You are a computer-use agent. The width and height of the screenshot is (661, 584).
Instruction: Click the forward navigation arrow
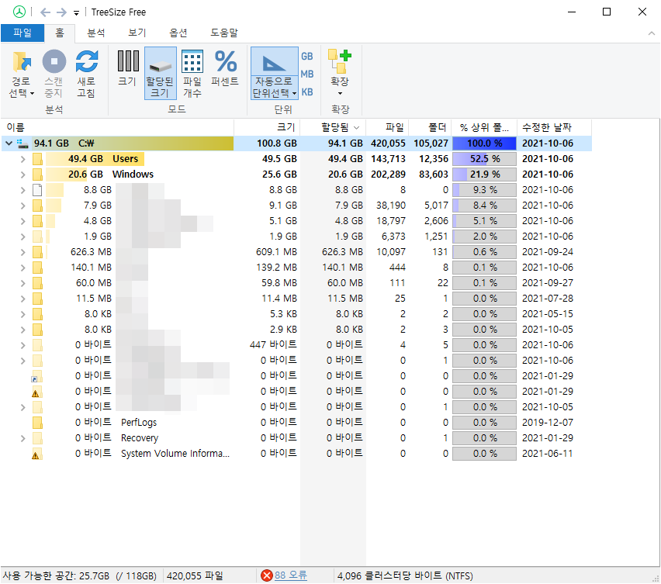[x=61, y=12]
